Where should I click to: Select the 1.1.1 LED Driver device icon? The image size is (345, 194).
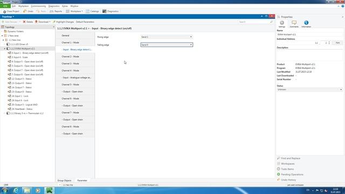8,44
